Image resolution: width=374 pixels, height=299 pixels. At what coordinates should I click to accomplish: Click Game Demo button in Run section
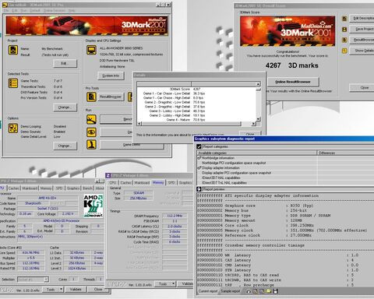(x=132, y=145)
